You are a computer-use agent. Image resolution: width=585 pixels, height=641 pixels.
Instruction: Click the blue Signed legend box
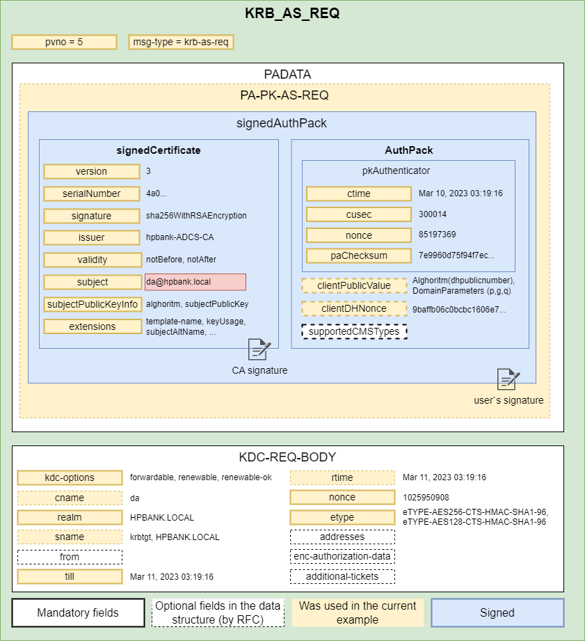coord(497,613)
